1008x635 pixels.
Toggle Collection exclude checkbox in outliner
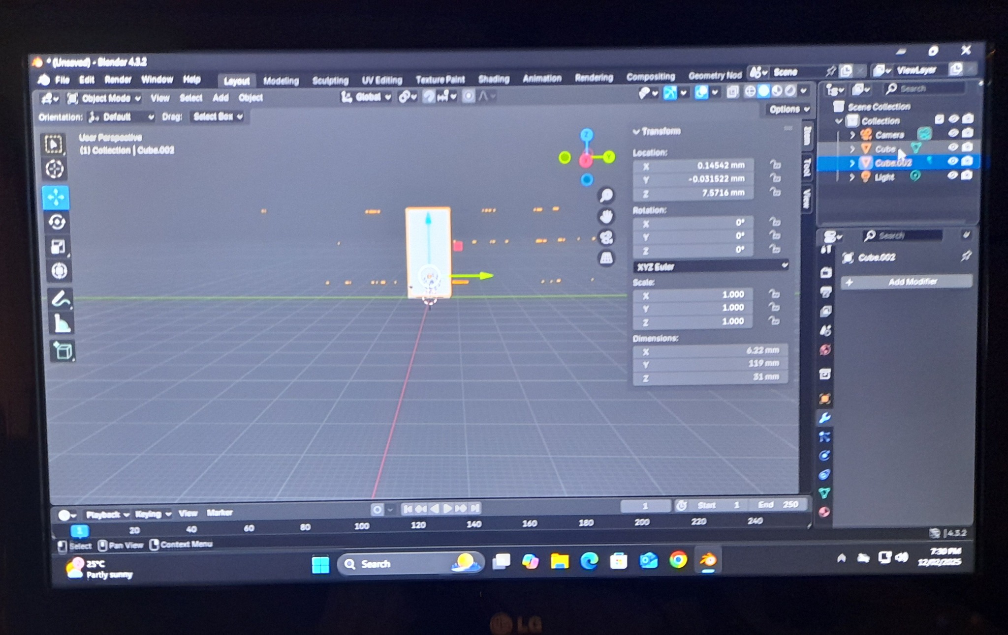(x=939, y=119)
